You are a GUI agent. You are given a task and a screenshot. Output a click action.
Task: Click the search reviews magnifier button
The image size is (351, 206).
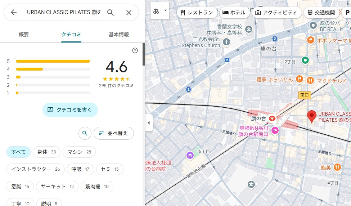pyautogui.click(x=85, y=133)
